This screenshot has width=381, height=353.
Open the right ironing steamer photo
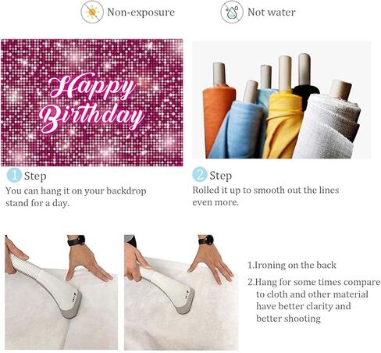(181, 293)
